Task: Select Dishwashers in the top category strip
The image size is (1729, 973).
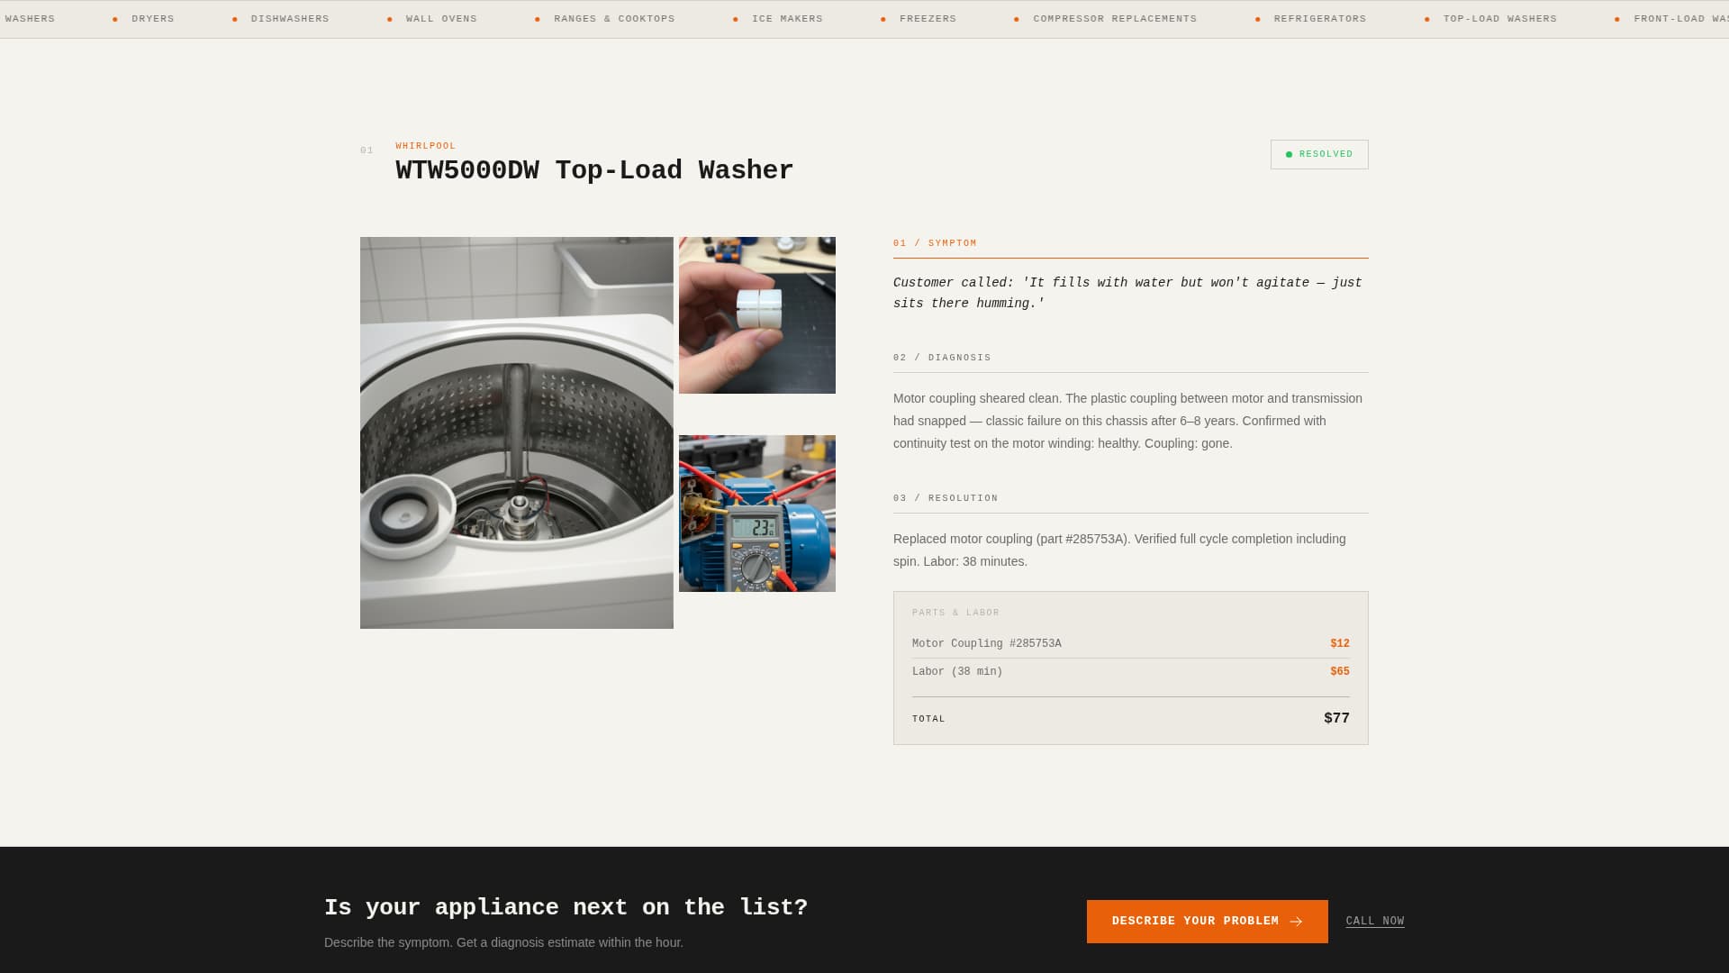Action: pyautogui.click(x=290, y=19)
